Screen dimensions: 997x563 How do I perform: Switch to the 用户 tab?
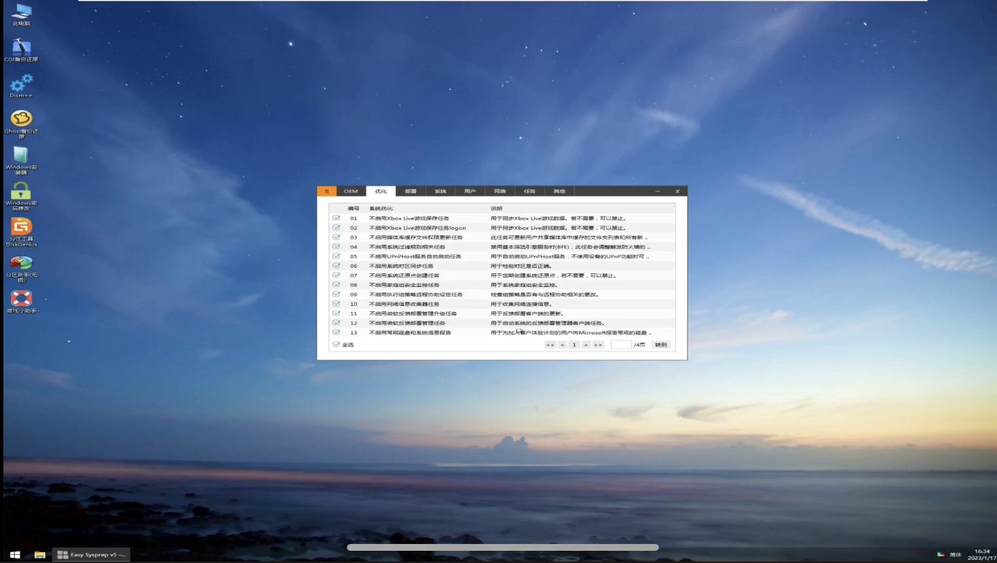pos(470,191)
